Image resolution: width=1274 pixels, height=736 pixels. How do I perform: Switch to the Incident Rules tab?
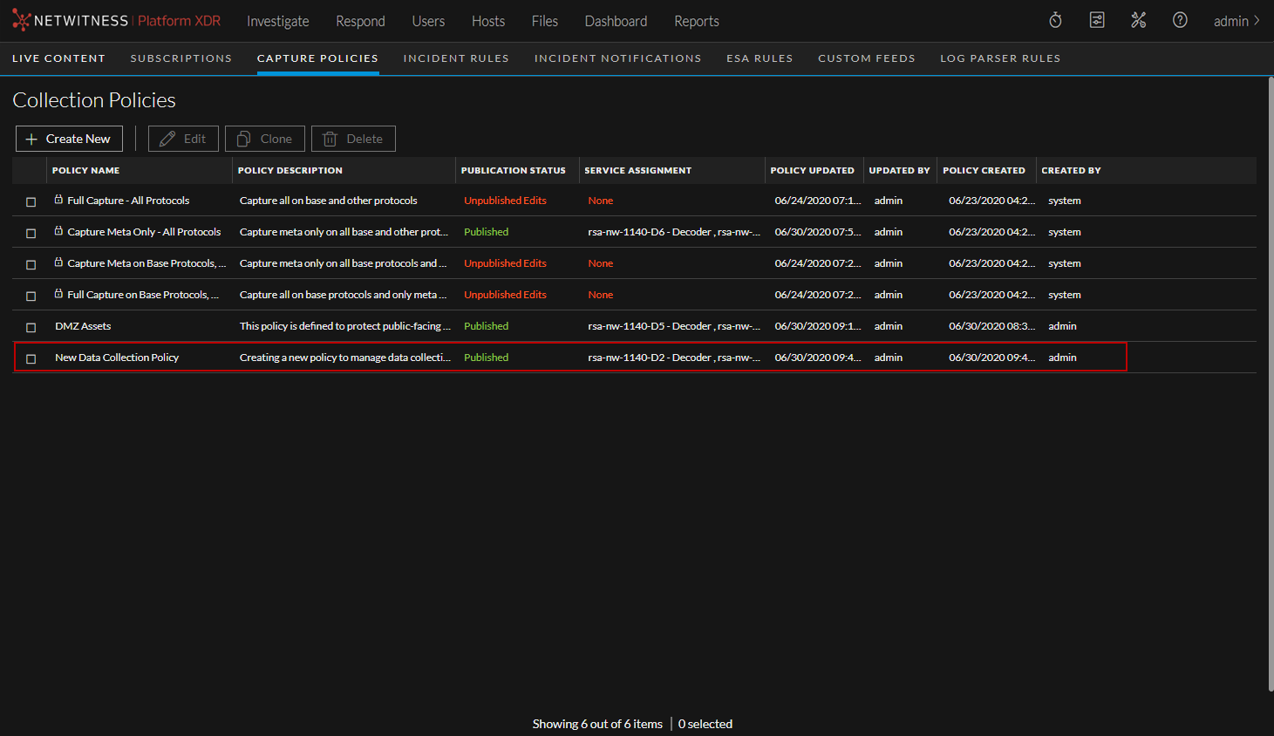coord(455,58)
